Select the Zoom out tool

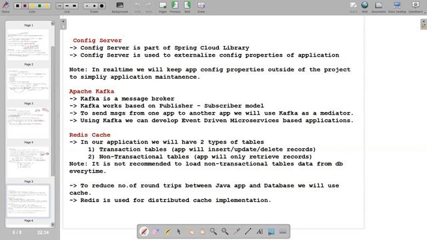225,231
